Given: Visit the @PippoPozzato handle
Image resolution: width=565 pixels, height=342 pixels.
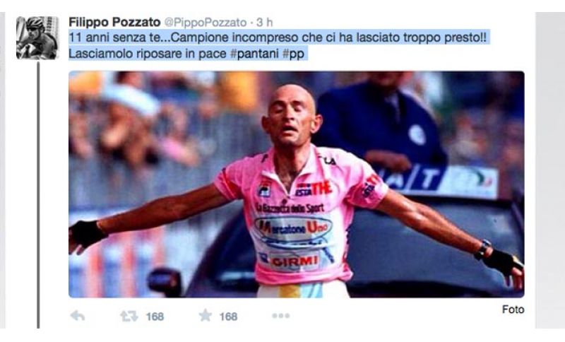Looking at the screenshot, I should coord(206,23).
